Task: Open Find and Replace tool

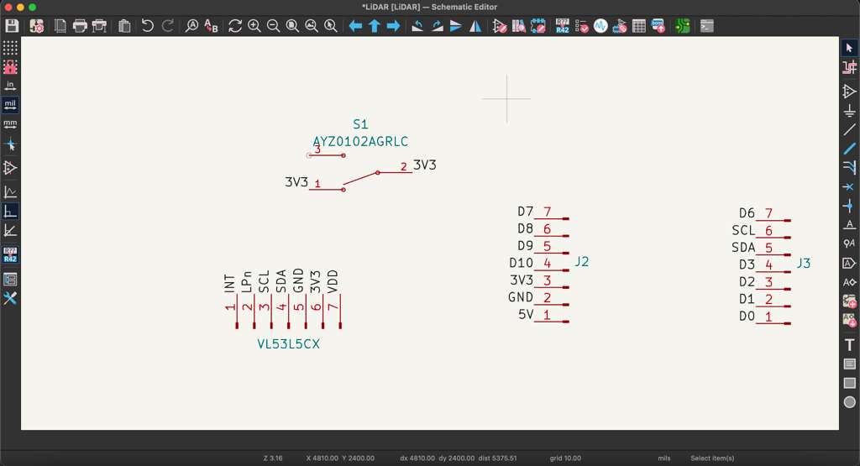Action: click(x=211, y=26)
